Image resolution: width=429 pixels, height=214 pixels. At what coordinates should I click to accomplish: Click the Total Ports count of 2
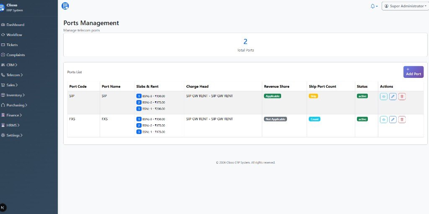[x=246, y=41]
